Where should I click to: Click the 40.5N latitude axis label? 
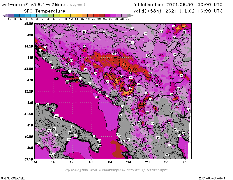(x=29, y=137)
